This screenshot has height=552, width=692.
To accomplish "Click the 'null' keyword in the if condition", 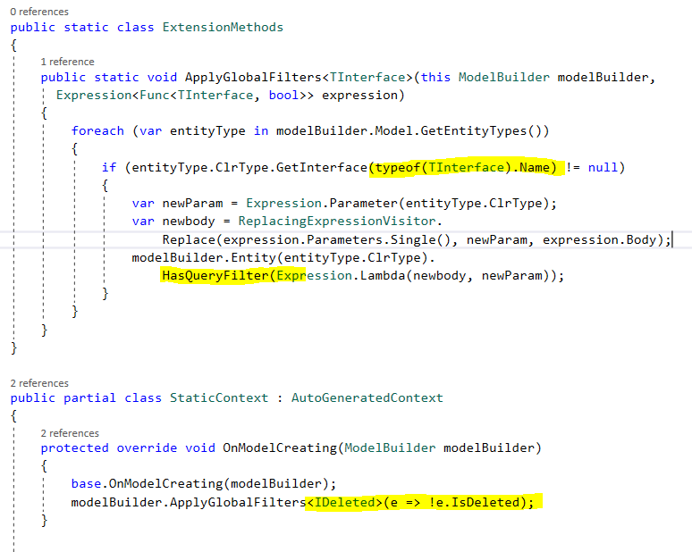I will [603, 168].
